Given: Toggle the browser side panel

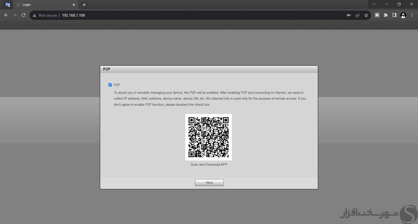Looking at the screenshot, I should (x=394, y=15).
